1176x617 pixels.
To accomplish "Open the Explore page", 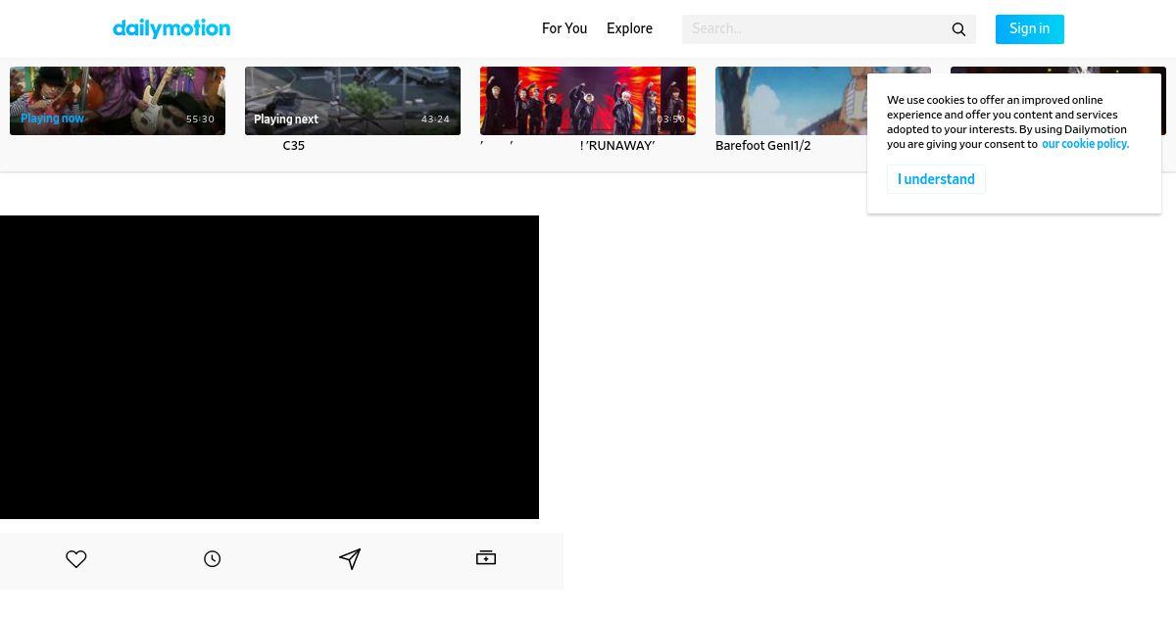I will pyautogui.click(x=629, y=28).
